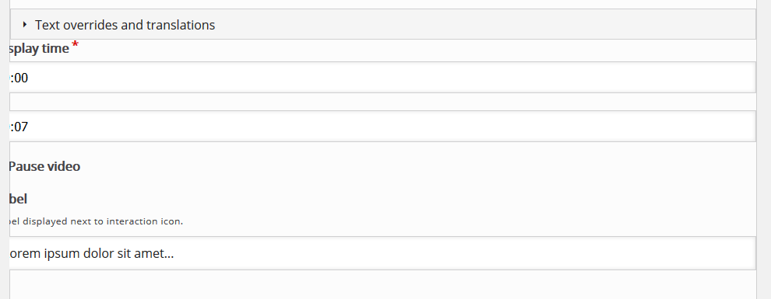Click the red required asterisk

click(x=76, y=45)
